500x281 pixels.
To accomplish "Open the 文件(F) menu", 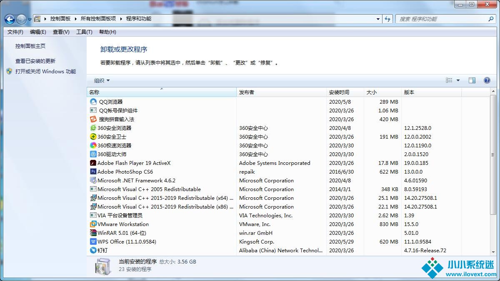I will [x=15, y=32].
